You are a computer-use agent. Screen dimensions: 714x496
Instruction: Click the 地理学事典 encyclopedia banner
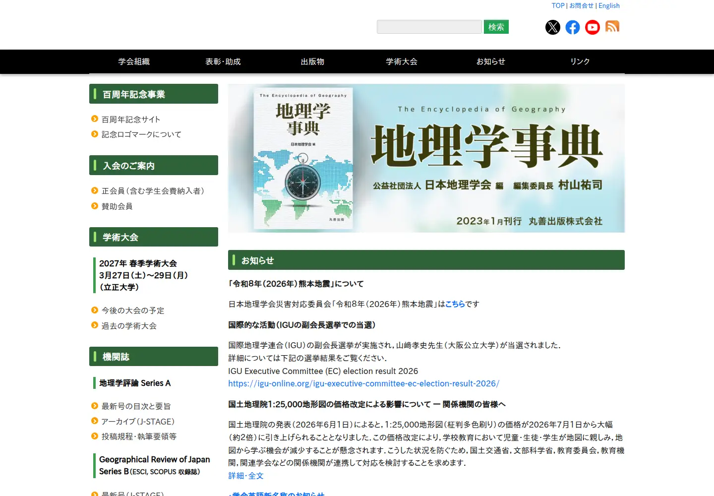pyautogui.click(x=426, y=158)
